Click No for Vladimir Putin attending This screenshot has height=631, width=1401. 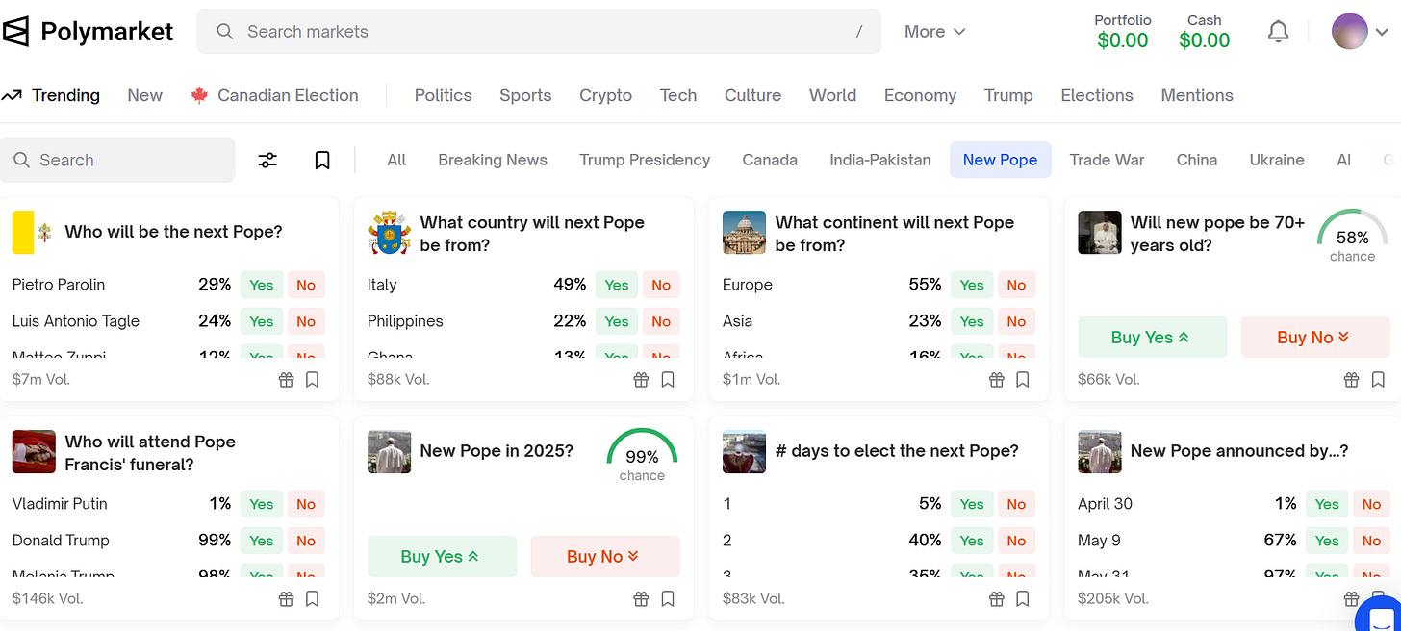click(x=306, y=504)
